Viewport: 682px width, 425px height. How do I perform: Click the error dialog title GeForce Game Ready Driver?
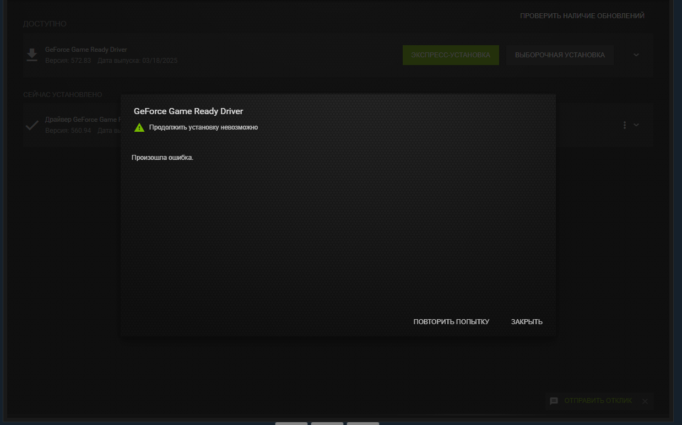pos(188,111)
